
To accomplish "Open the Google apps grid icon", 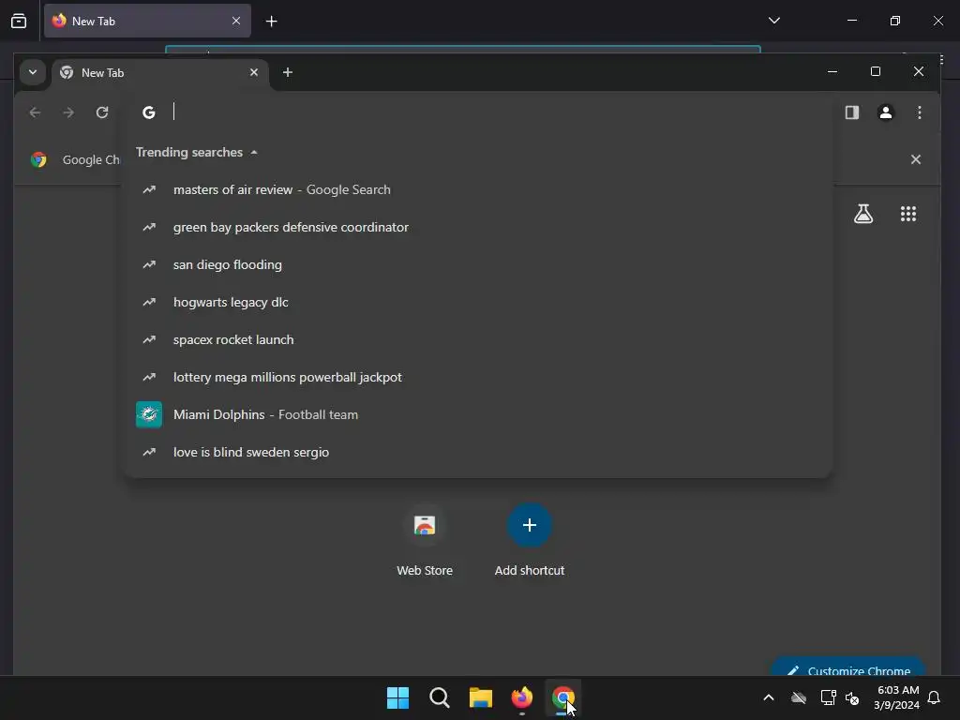I will [907, 214].
